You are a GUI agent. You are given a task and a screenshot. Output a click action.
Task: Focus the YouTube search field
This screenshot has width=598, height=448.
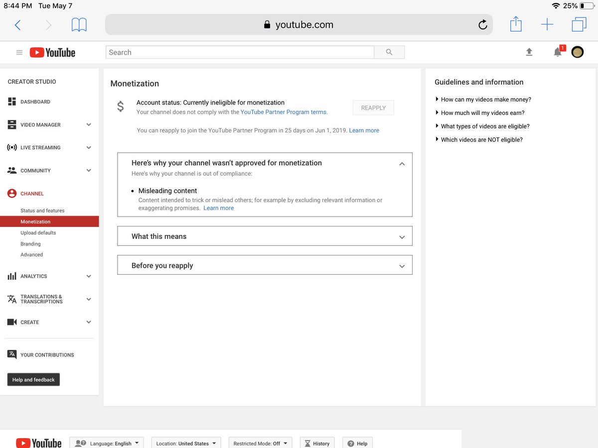pyautogui.click(x=240, y=52)
